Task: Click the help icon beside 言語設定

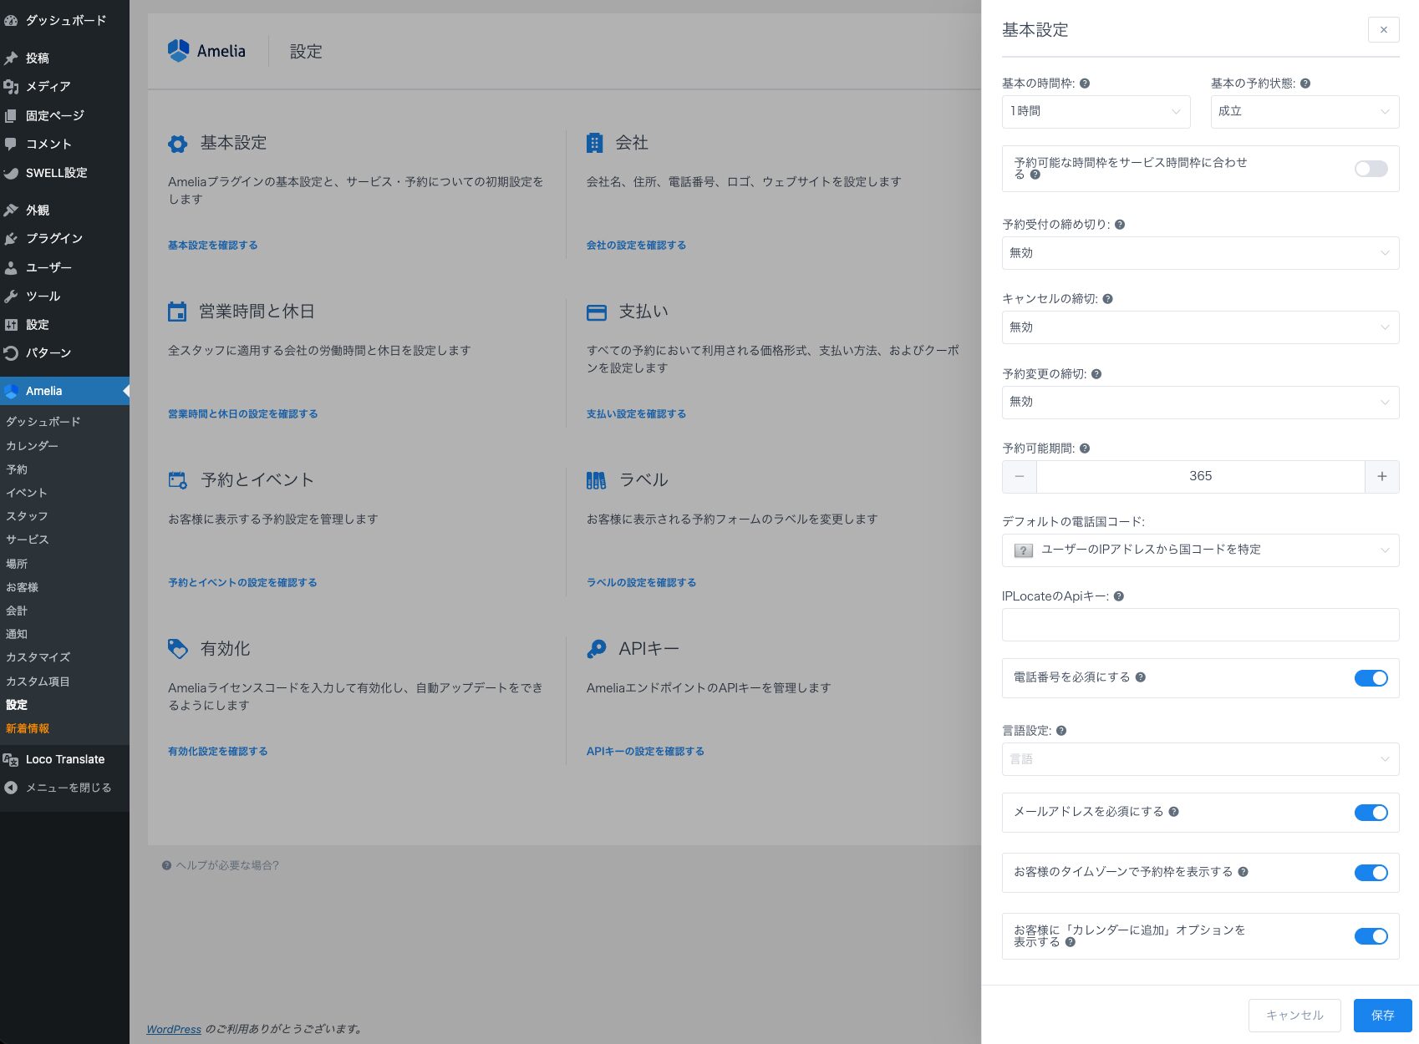Action: [x=1061, y=731]
